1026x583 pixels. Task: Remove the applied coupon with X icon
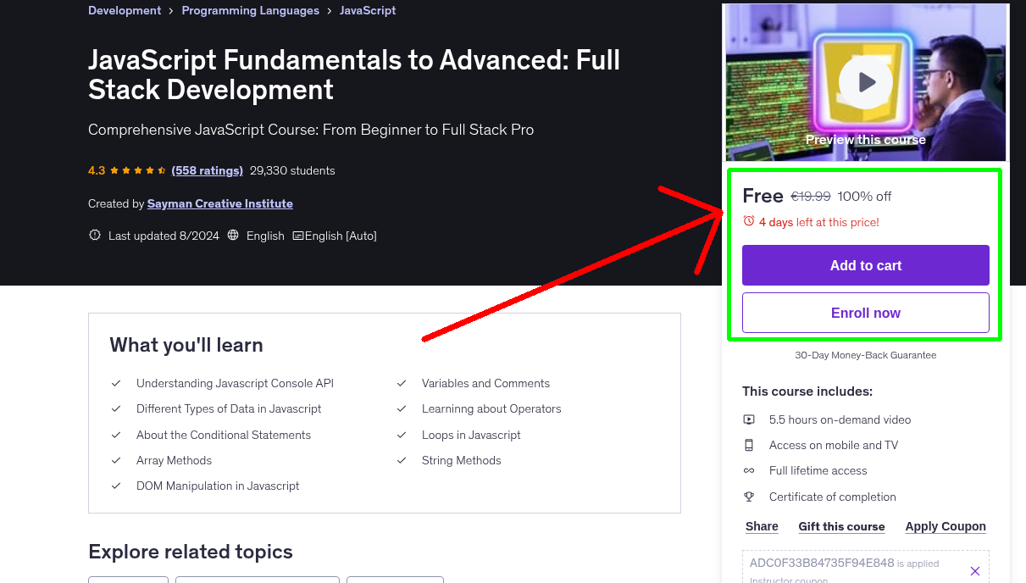[974, 571]
